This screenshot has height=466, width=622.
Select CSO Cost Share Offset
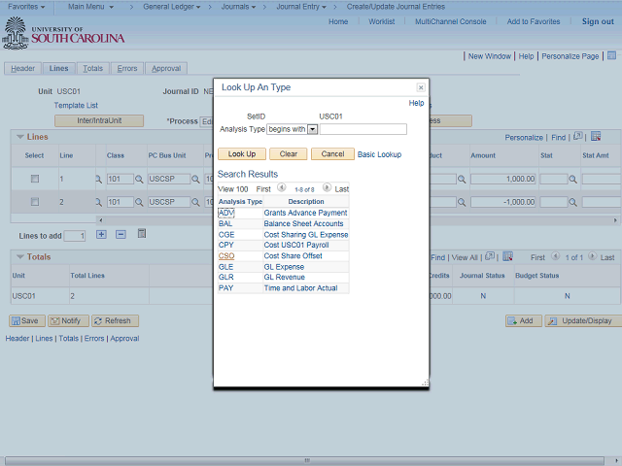(226, 256)
